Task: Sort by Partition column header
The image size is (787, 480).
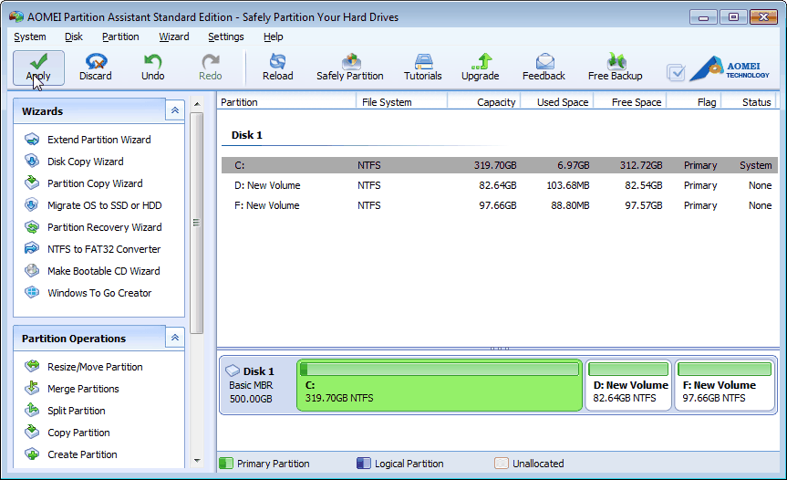Action: (x=286, y=102)
